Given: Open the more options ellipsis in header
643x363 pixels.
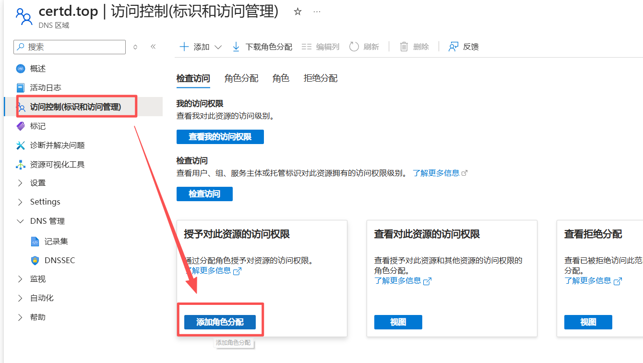Looking at the screenshot, I should pos(317,12).
